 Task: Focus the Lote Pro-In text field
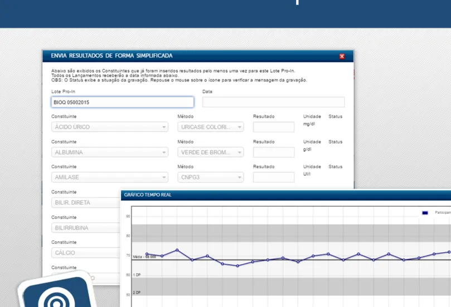point(122,102)
